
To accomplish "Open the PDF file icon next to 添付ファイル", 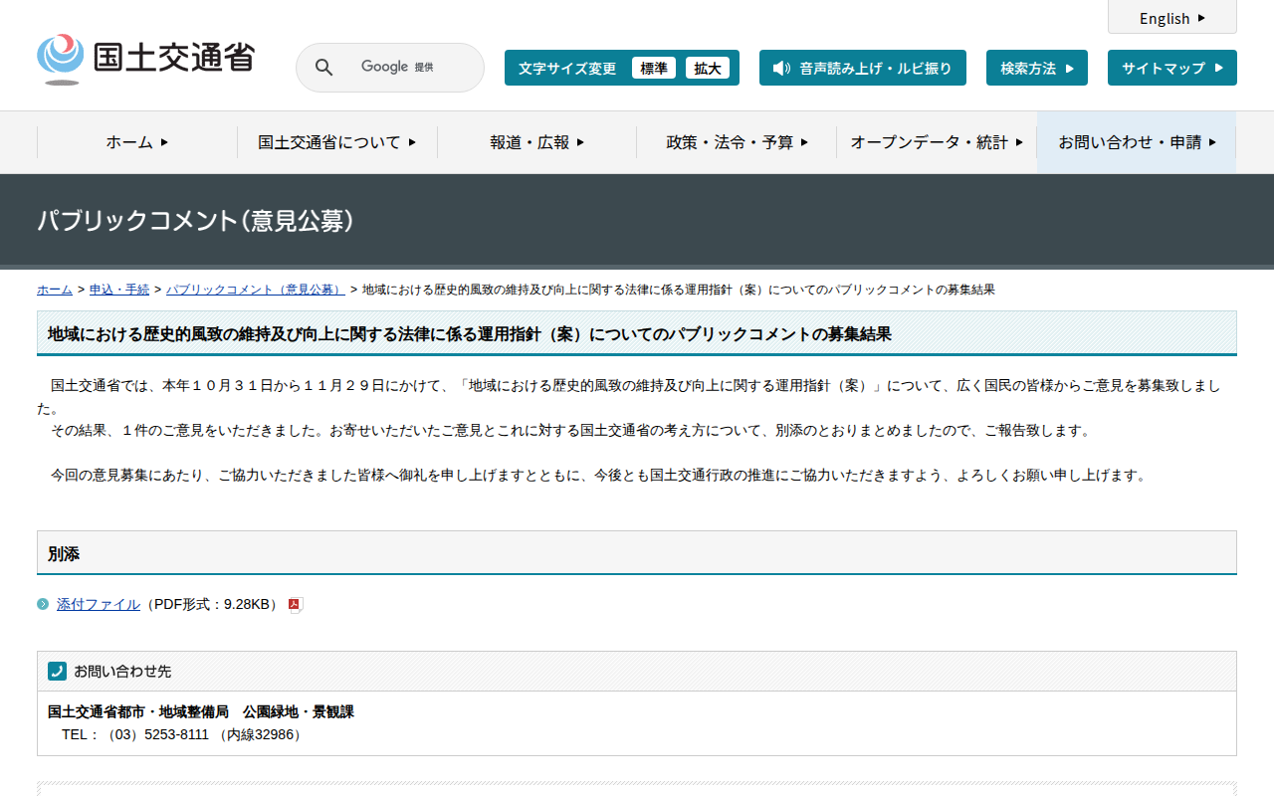I will [295, 604].
